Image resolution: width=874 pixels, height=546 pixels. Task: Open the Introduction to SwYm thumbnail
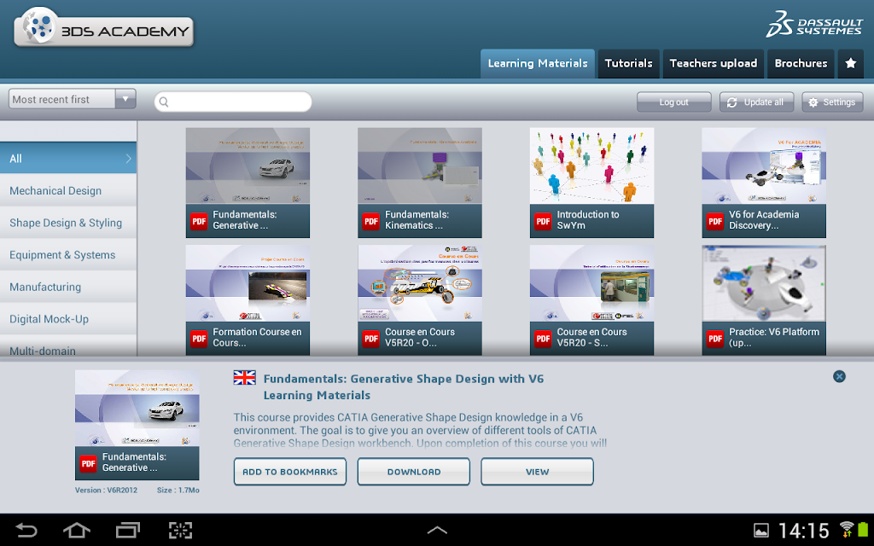[x=592, y=183]
